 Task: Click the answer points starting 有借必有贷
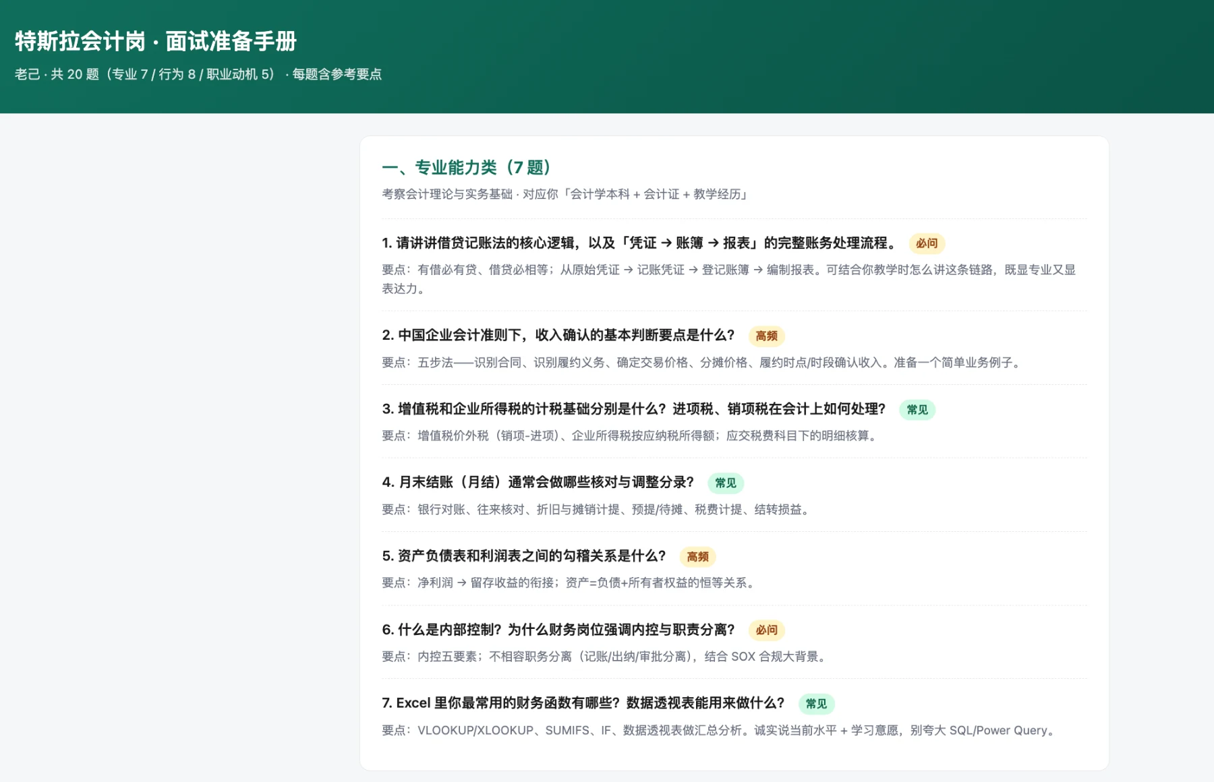[729, 279]
